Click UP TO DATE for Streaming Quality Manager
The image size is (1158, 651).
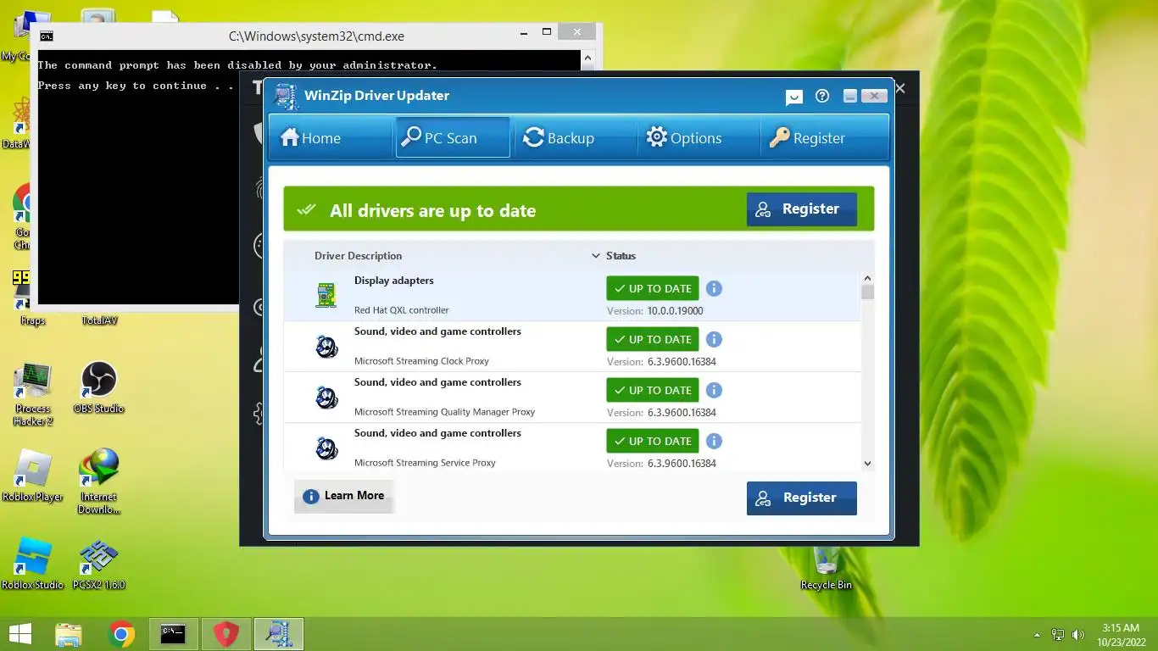[x=653, y=390]
